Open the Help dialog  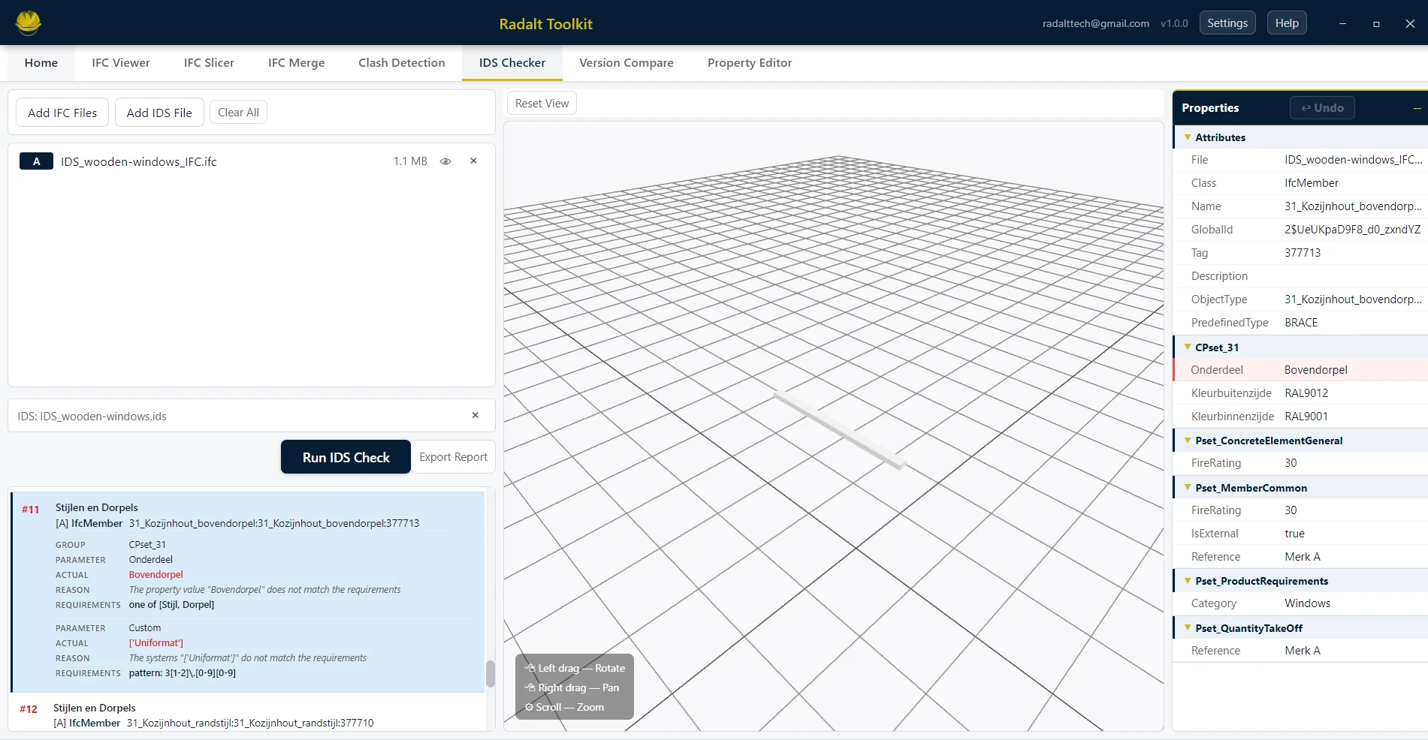[1287, 23]
